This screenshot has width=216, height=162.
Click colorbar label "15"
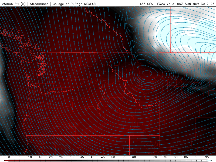point(40,157)
